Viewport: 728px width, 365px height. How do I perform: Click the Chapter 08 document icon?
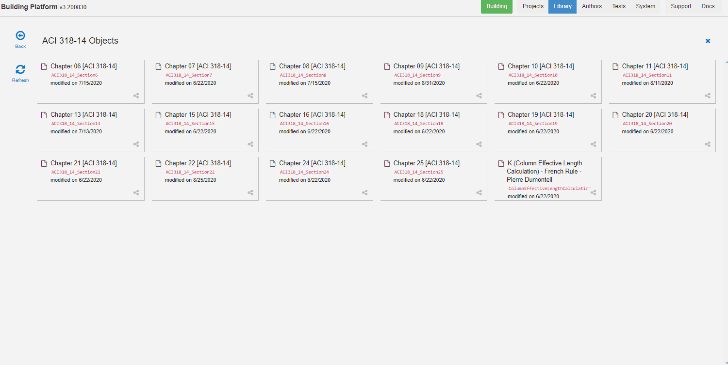point(273,66)
